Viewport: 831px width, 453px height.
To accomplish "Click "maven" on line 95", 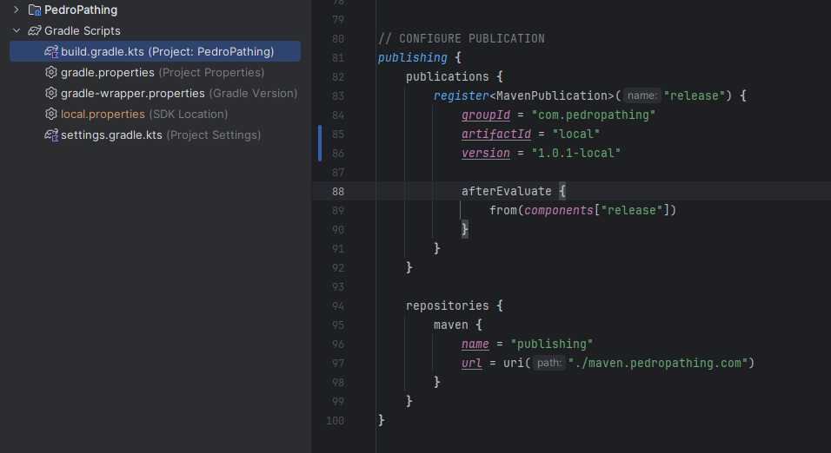I will [x=451, y=325].
